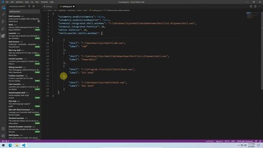The image size is (263, 148).
Task: Open File Explorer from taskbar
Action: coord(17,145)
